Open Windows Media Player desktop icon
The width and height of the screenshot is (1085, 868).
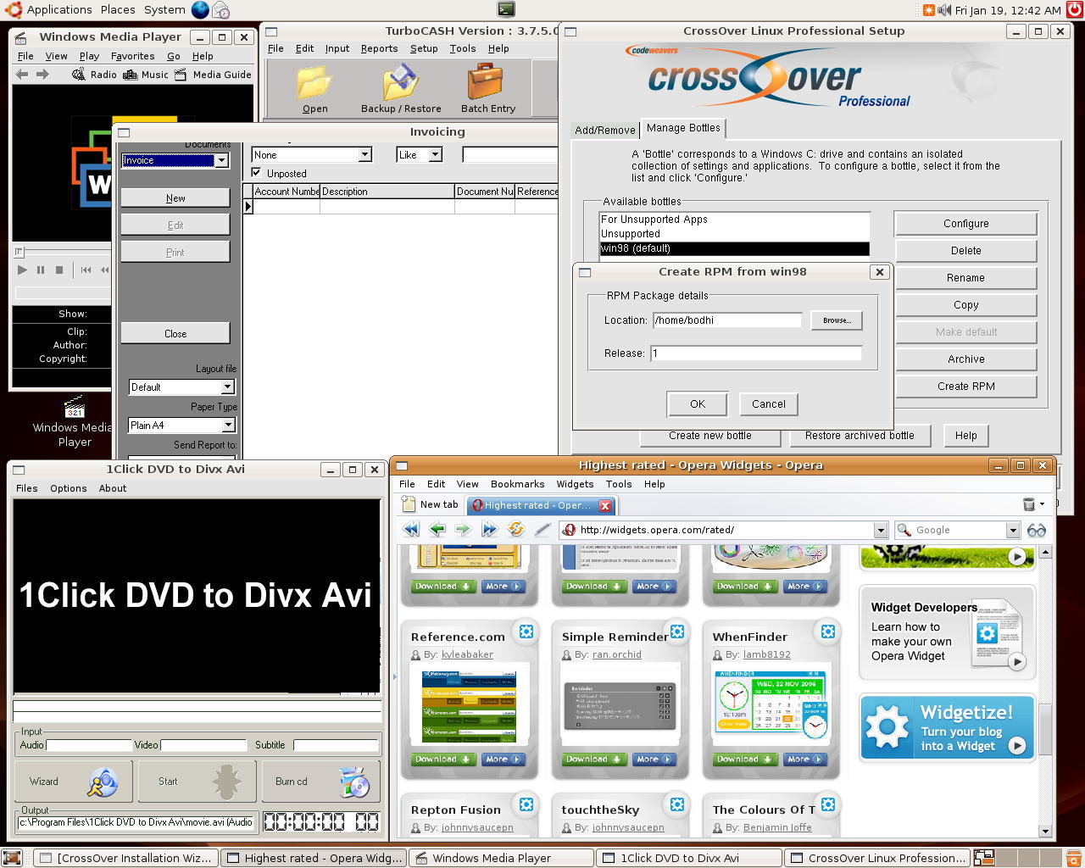coord(75,421)
